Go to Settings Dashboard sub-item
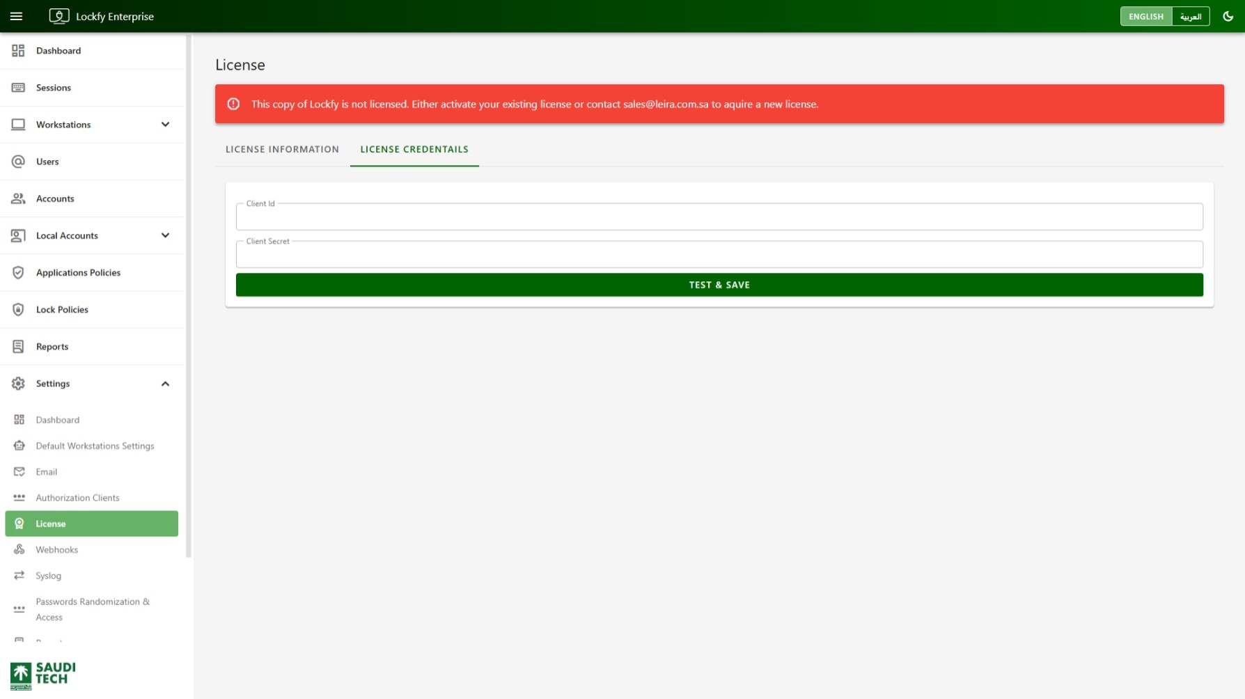 [91, 420]
